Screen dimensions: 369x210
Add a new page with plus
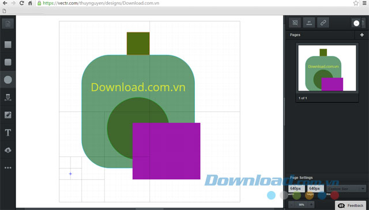pyautogui.click(x=362, y=35)
